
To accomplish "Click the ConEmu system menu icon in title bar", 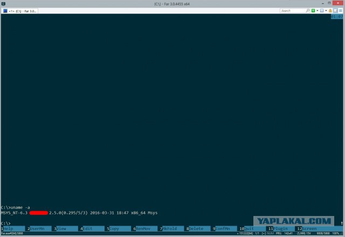I will tap(3, 4).
